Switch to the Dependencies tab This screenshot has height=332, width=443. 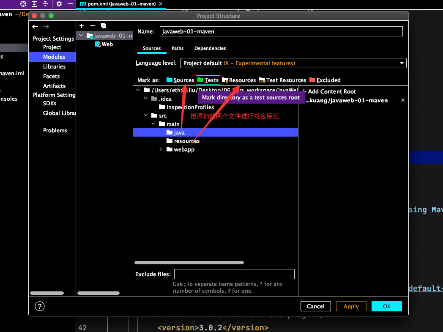coord(210,48)
